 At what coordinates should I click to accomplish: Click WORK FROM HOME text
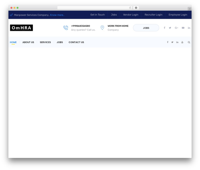pos(118,26)
